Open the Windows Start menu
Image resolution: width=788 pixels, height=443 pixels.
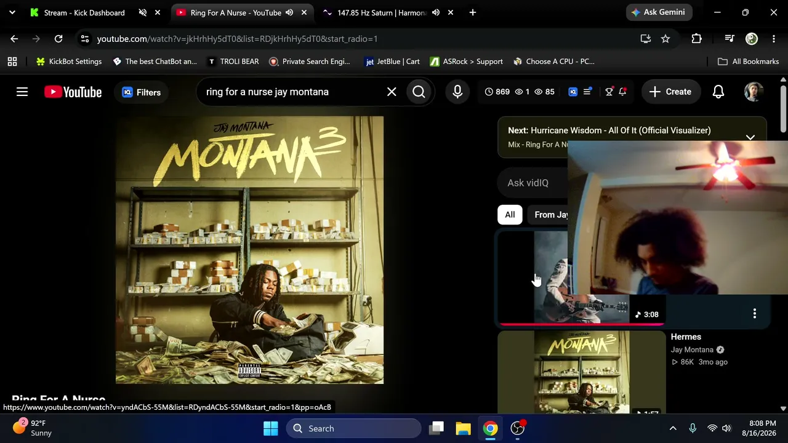pyautogui.click(x=271, y=428)
